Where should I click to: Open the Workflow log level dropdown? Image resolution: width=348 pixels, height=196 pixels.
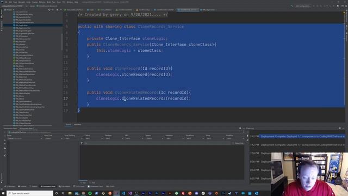click(235, 138)
